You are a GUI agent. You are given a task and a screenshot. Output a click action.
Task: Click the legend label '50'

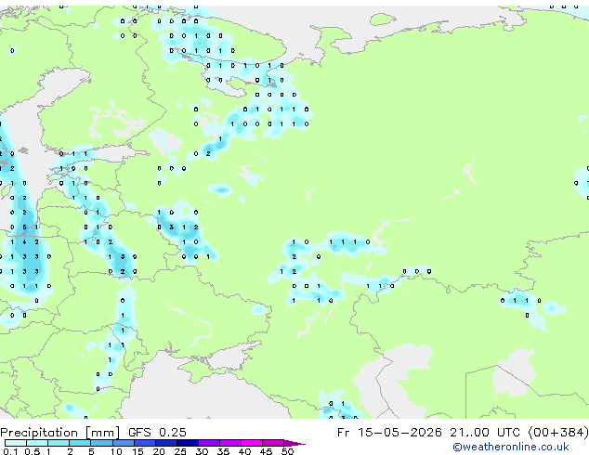[x=287, y=451]
